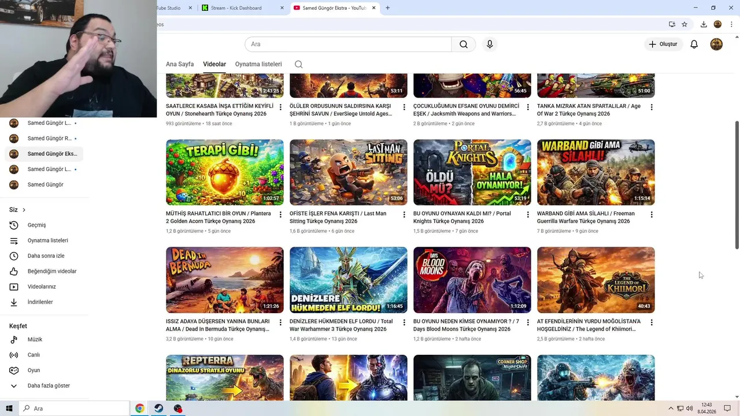Switch to Stream - Kick Dashboard browser tab
The height and width of the screenshot is (416, 740).
pos(241,8)
